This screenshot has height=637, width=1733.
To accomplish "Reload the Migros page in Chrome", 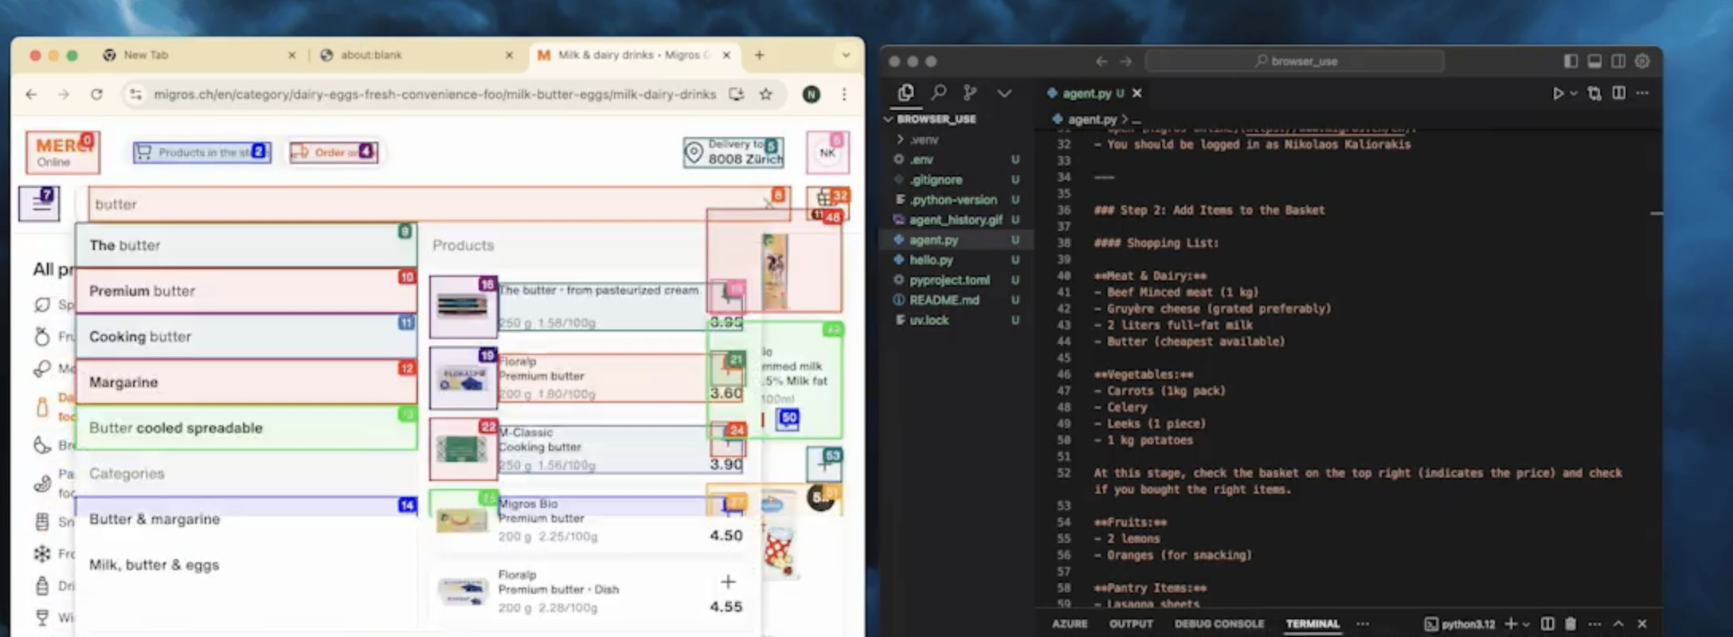I will 96,95.
